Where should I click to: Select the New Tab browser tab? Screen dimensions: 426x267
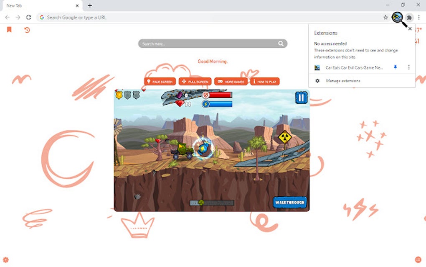point(38,5)
